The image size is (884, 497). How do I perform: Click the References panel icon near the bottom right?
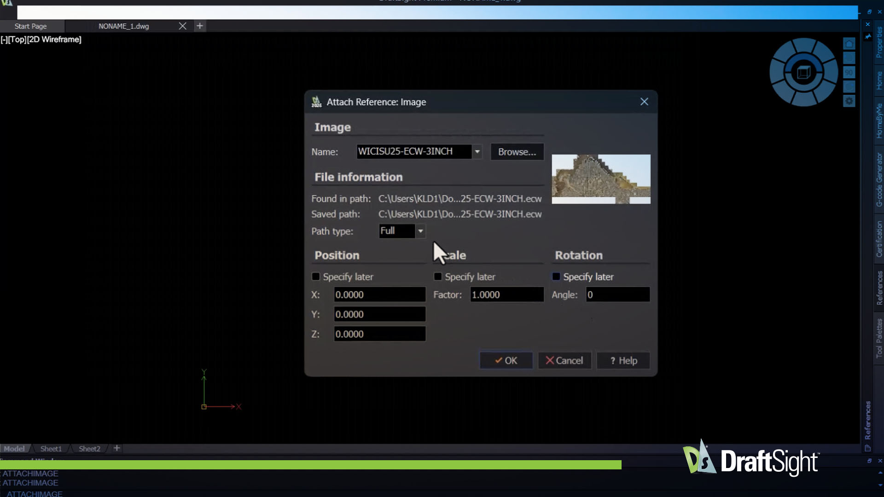coord(868,448)
